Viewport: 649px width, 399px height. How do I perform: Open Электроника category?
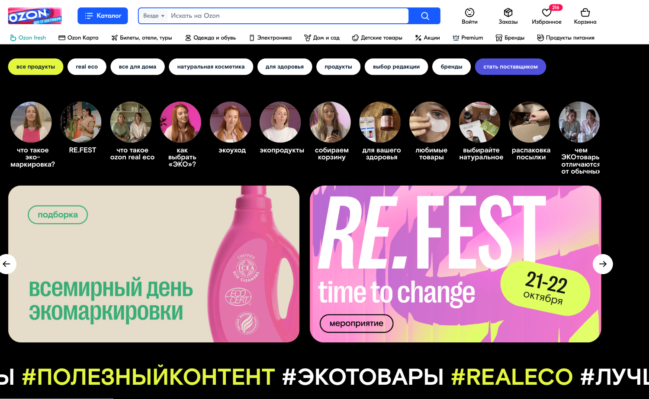pyautogui.click(x=270, y=38)
